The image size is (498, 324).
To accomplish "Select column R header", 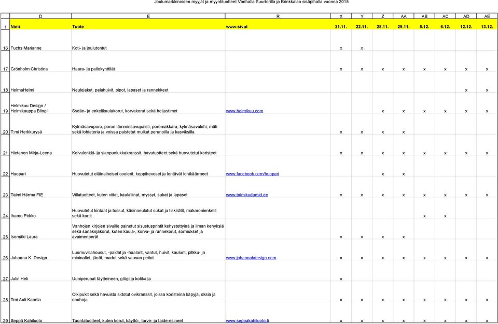I will [x=278, y=16].
